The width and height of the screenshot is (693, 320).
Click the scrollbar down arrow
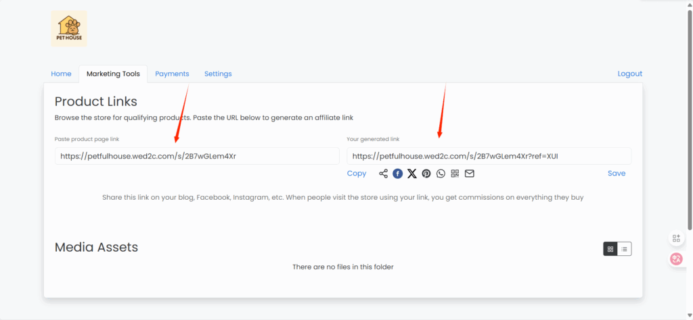(x=690, y=315)
